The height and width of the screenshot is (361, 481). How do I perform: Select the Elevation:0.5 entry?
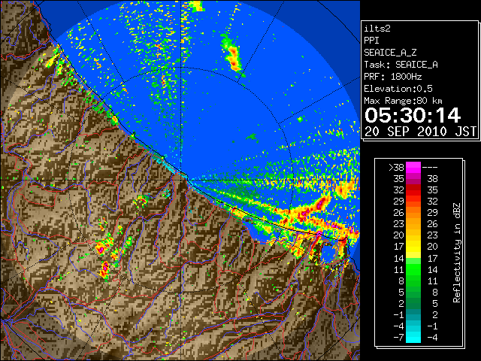pos(398,89)
